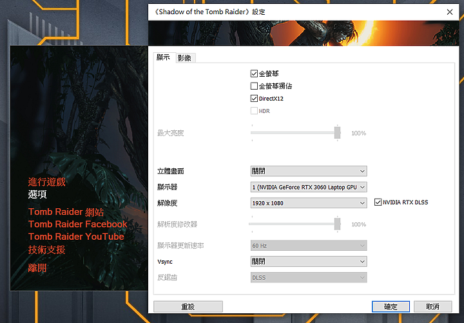Open 技術支援 in the launcher
The width and height of the screenshot is (464, 323).
click(47, 250)
